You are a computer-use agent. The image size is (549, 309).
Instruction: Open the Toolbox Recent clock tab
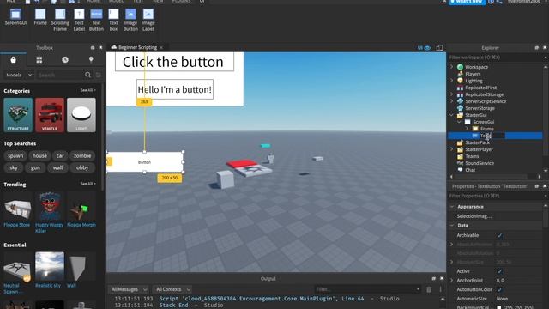[x=65, y=59]
